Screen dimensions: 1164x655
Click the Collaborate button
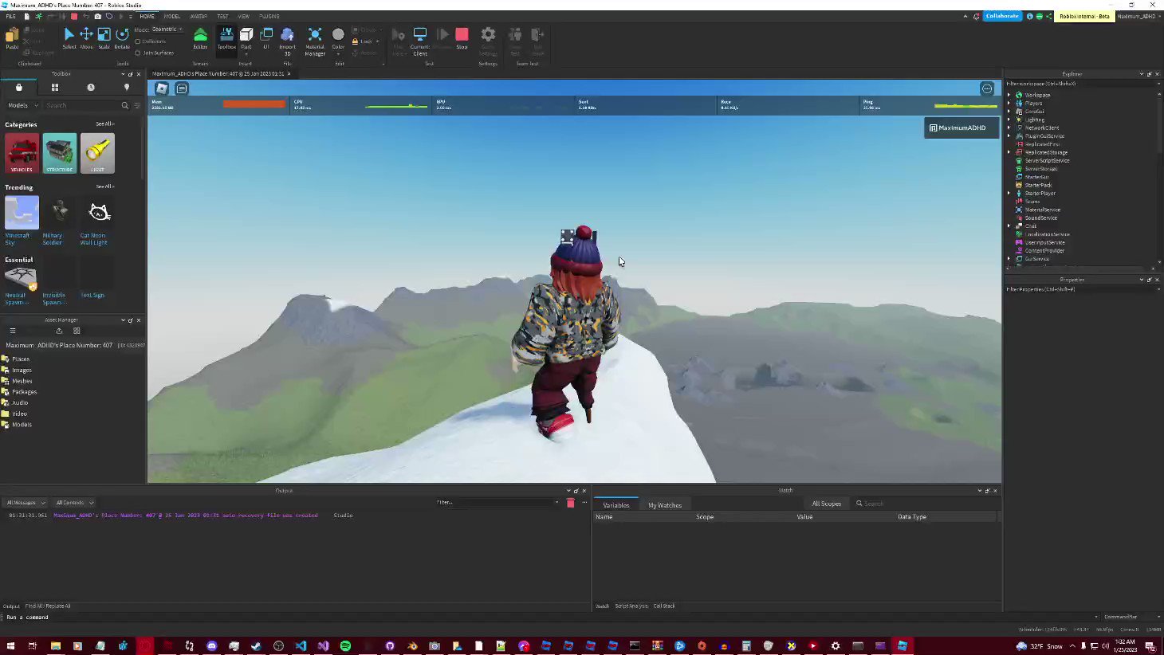coord(1002,16)
